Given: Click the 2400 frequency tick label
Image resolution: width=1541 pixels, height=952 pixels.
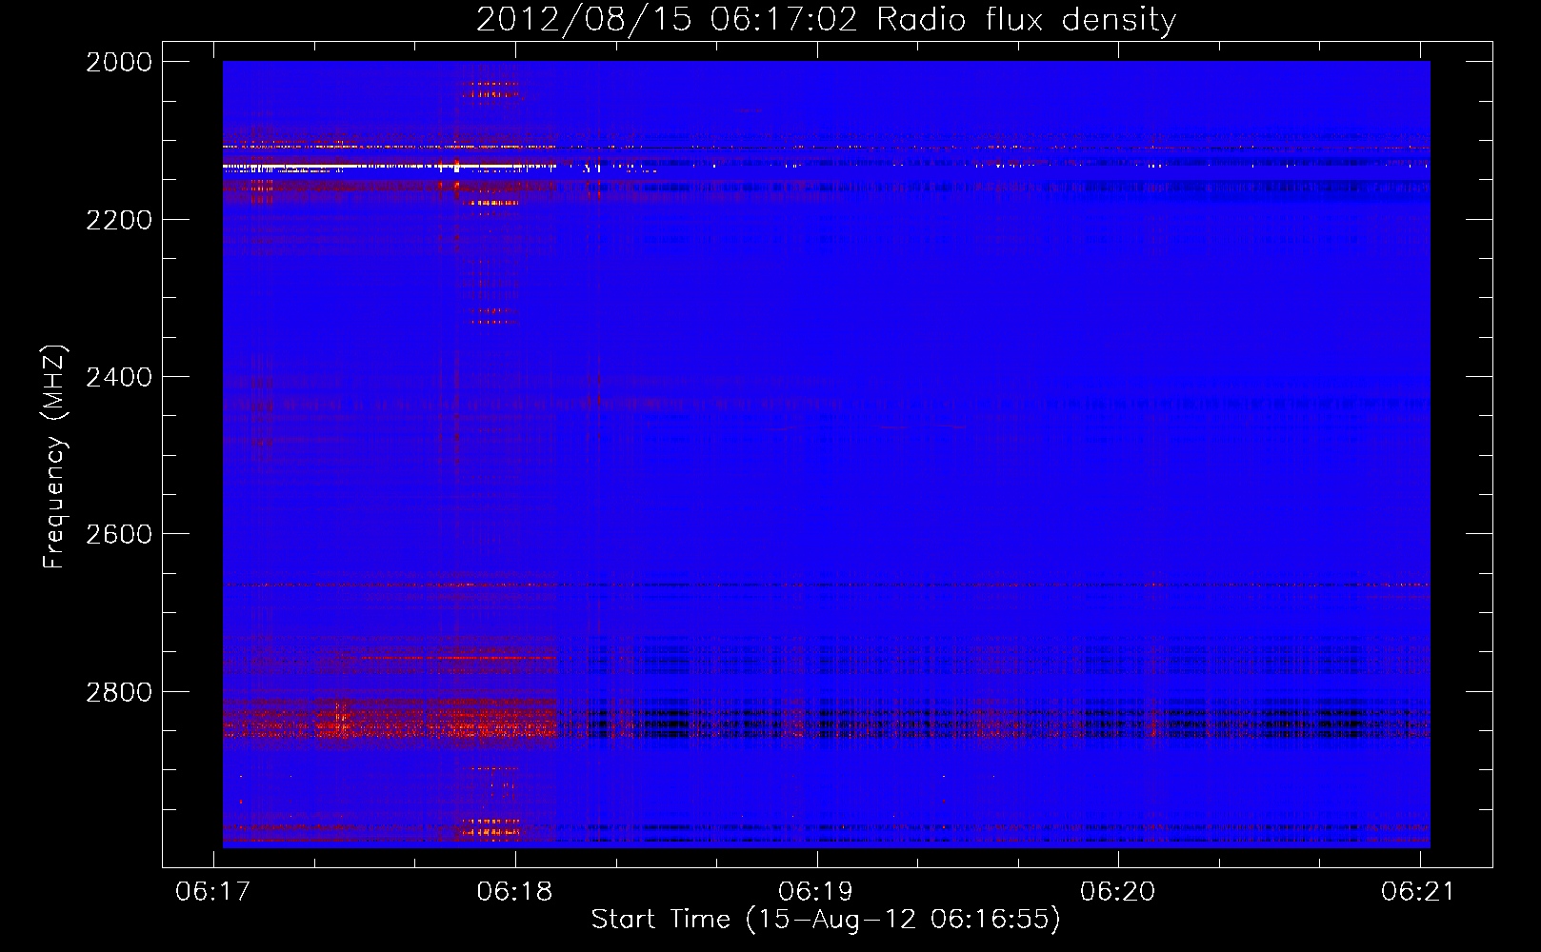Looking at the screenshot, I should pyautogui.click(x=119, y=377).
